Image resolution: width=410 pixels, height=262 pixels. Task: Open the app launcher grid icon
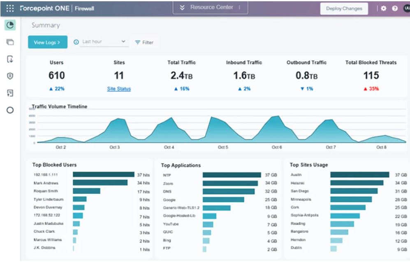click(x=10, y=8)
